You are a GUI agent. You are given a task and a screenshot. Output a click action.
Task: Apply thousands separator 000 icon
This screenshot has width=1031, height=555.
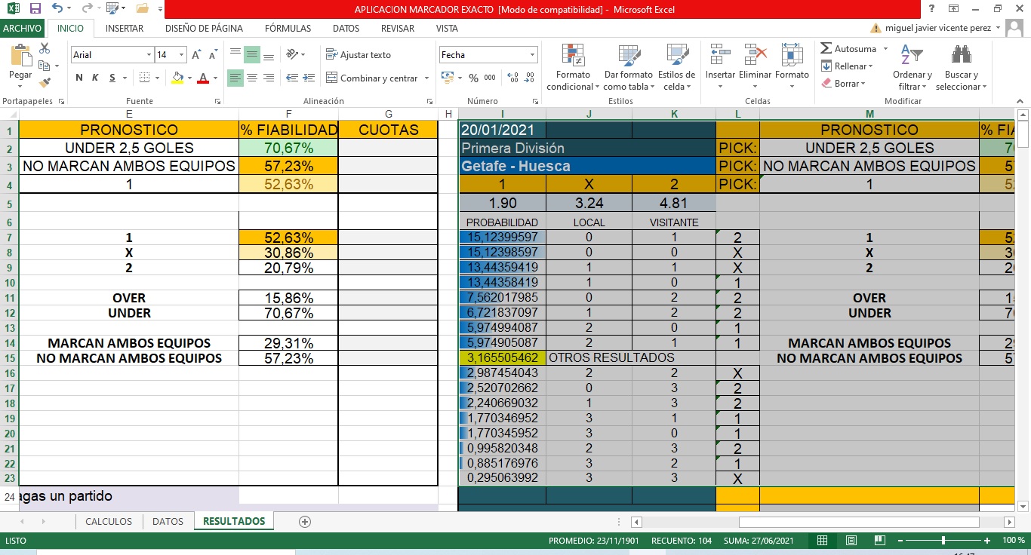pos(490,78)
